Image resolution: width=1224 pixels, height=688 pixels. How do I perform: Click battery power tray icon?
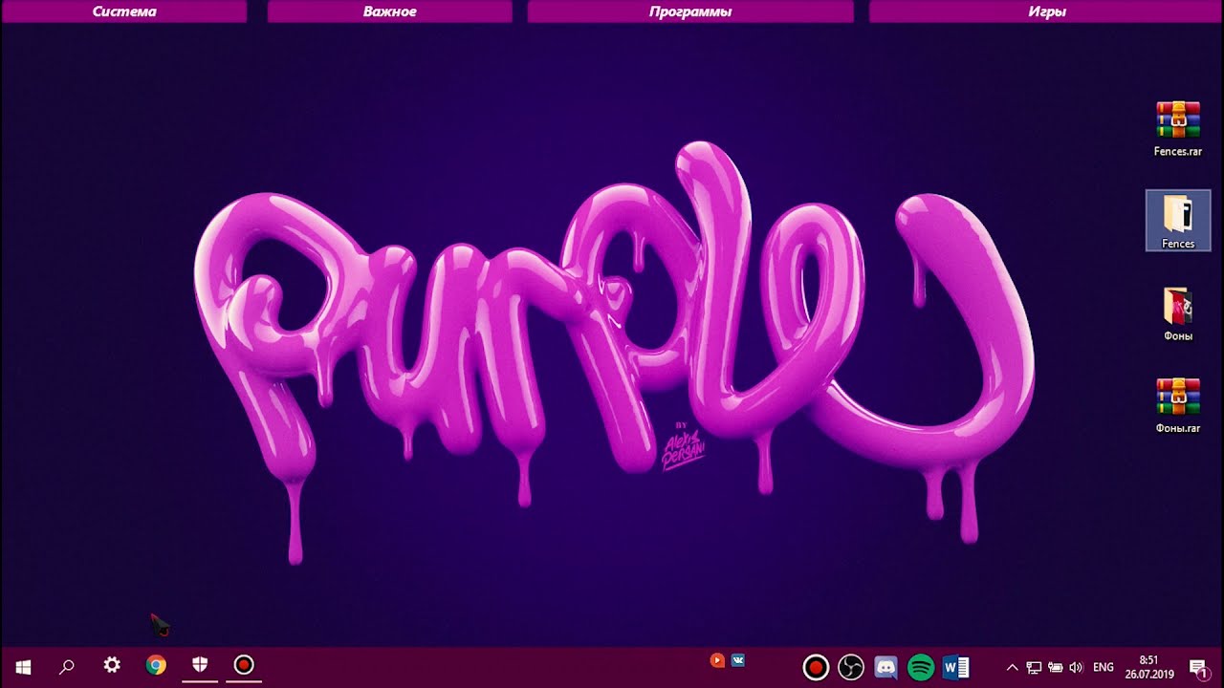1056,667
